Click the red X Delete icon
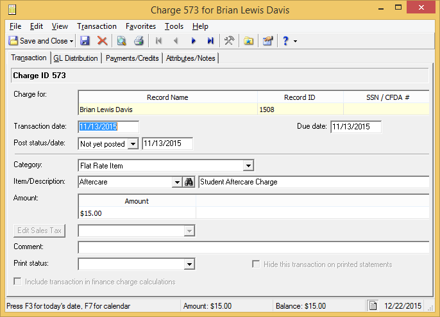This screenshot has height=317, width=440. (x=102, y=41)
